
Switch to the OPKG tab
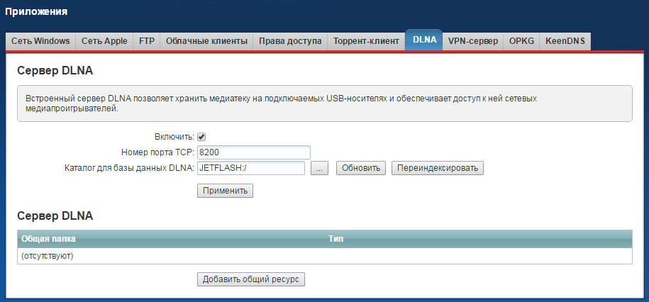pos(521,41)
